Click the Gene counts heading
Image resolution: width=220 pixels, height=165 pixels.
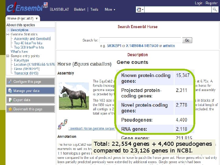coord(132,62)
